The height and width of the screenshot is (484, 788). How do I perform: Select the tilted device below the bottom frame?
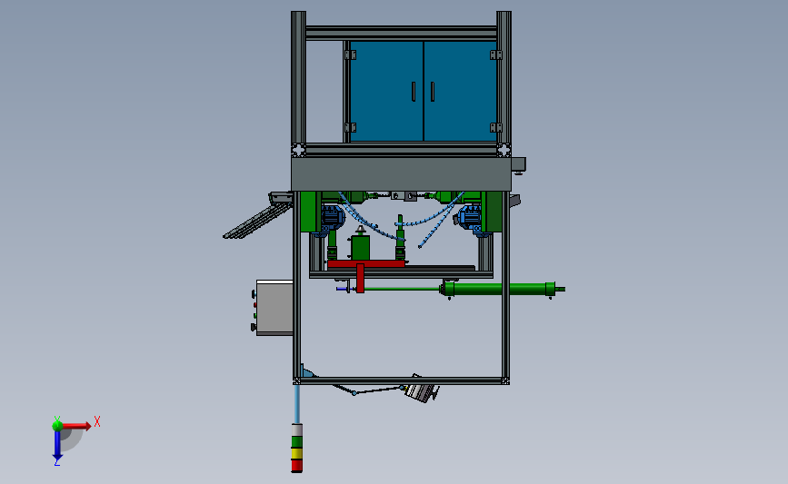pos(422,390)
